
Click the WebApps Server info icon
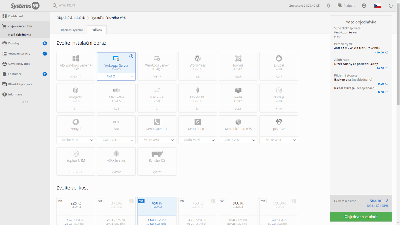pyautogui.click(x=131, y=56)
